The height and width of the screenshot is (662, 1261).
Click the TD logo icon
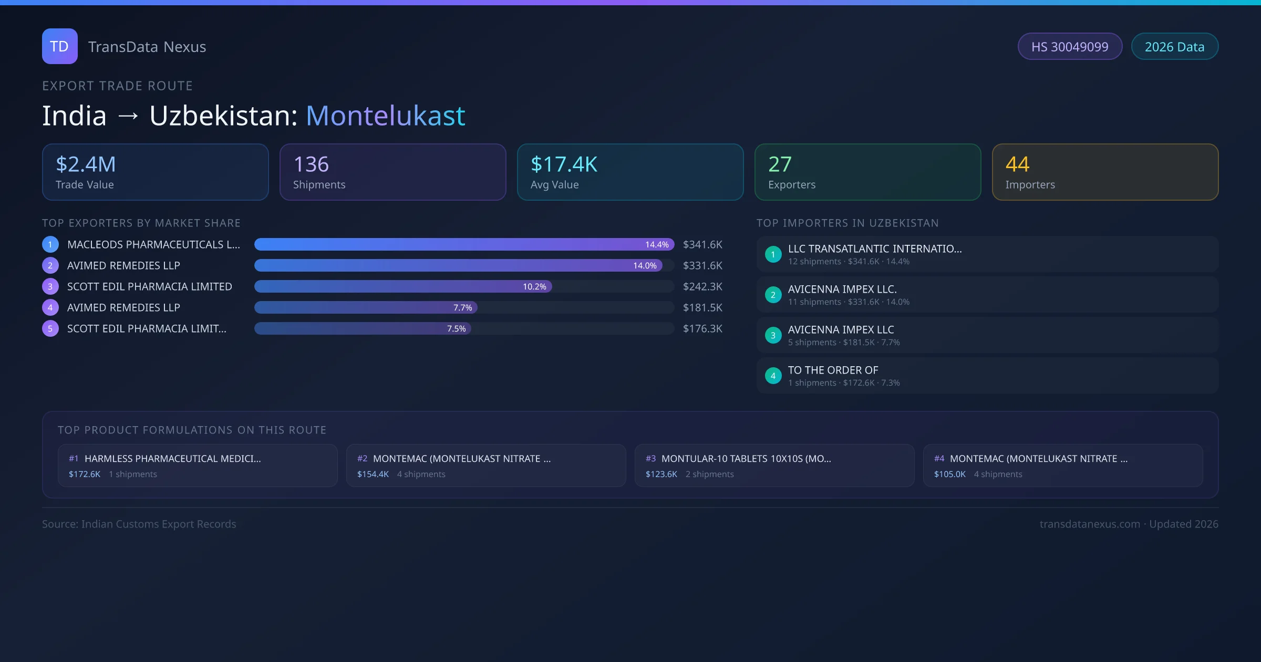point(59,46)
